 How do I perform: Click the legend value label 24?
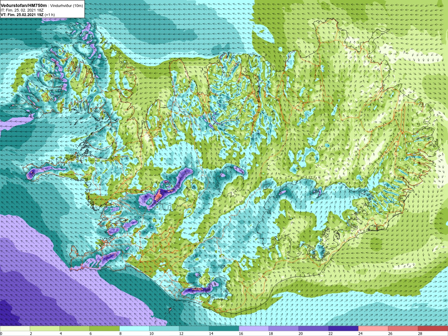[x=360, y=334]
